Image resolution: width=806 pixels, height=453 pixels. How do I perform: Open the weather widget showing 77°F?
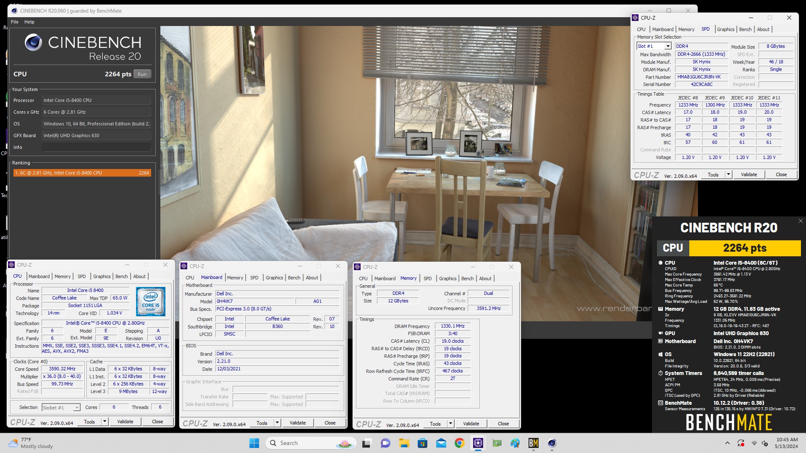click(31, 443)
